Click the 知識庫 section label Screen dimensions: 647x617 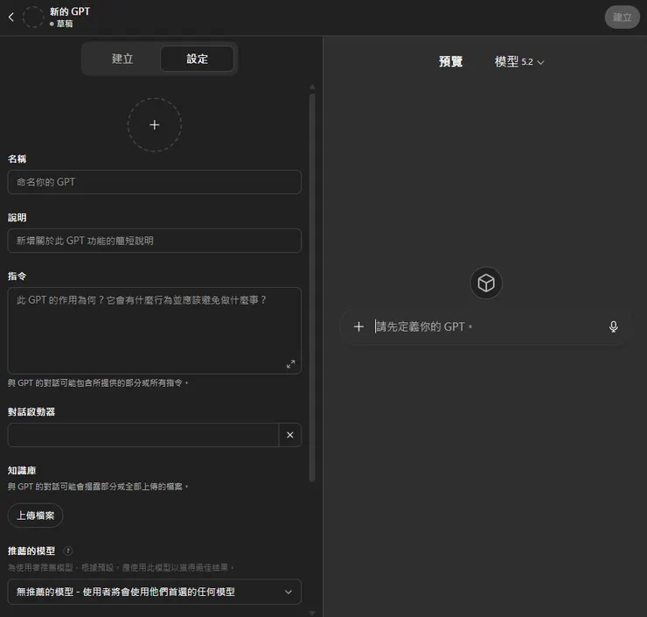pyautogui.click(x=22, y=470)
